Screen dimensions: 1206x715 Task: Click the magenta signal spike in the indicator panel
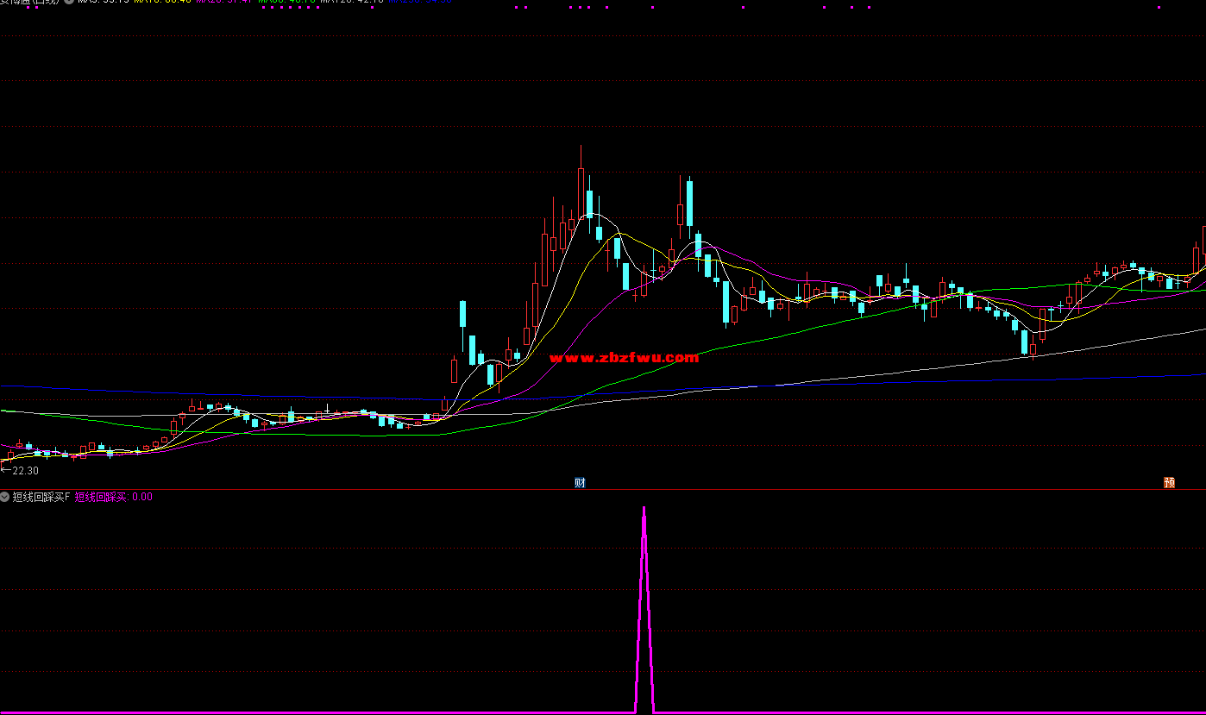coord(644,609)
